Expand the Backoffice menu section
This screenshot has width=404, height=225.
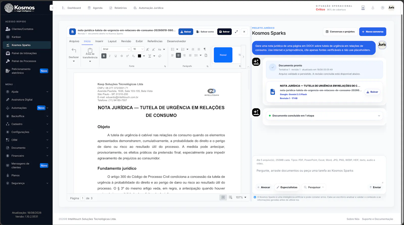tap(27, 116)
